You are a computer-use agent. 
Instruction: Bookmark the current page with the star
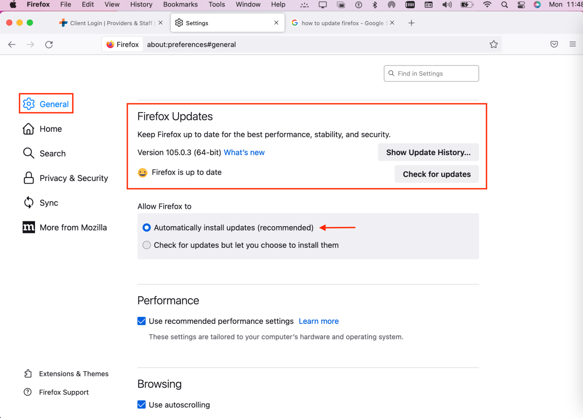(x=494, y=44)
